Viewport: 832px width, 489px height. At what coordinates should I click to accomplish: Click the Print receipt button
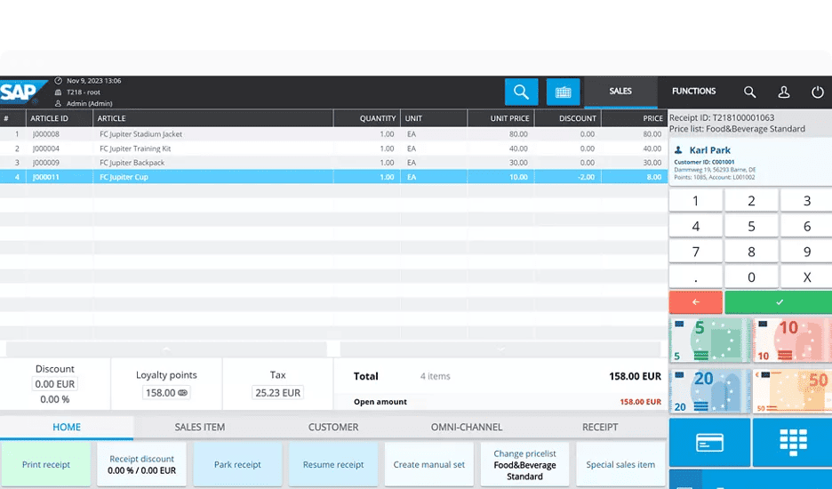45,464
